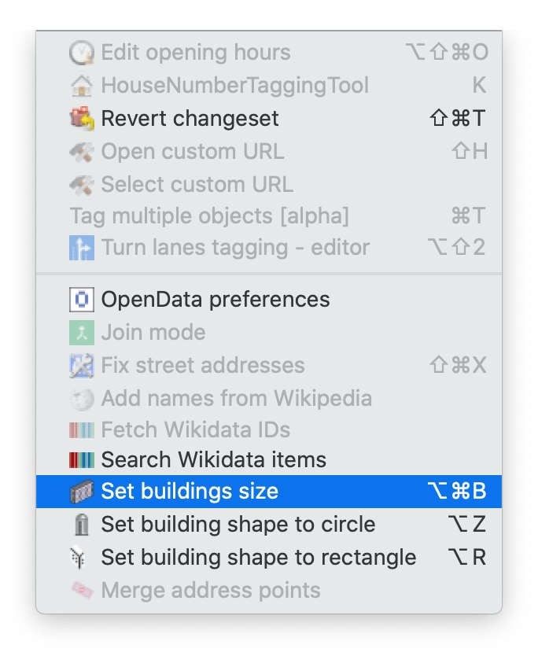538x656 pixels.
Task: Click the barcode icon for Search Wikidata items
Action: 82,460
